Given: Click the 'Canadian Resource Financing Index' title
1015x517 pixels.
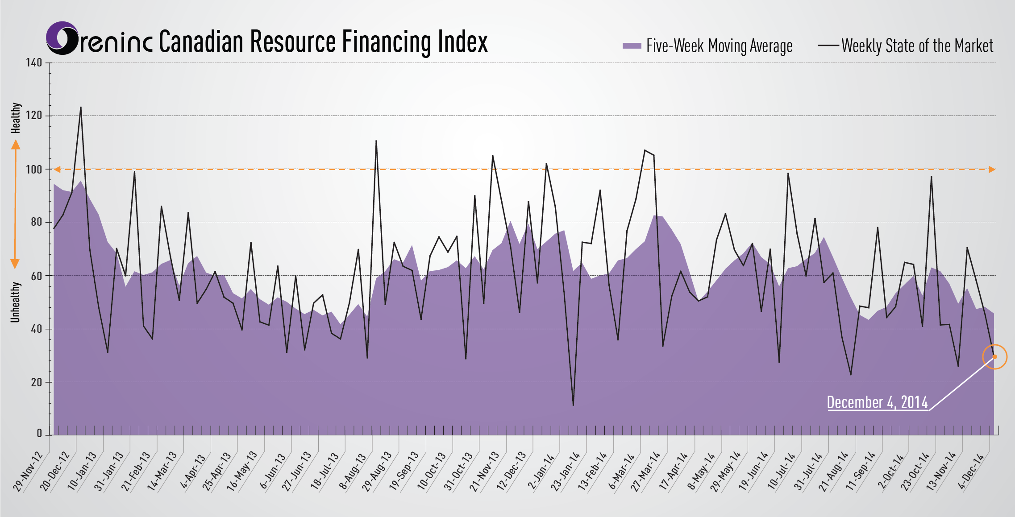Looking at the screenshot, I should click(x=323, y=41).
